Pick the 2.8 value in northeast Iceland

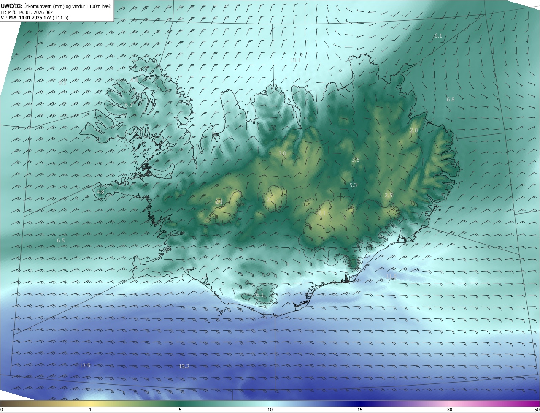click(x=414, y=130)
